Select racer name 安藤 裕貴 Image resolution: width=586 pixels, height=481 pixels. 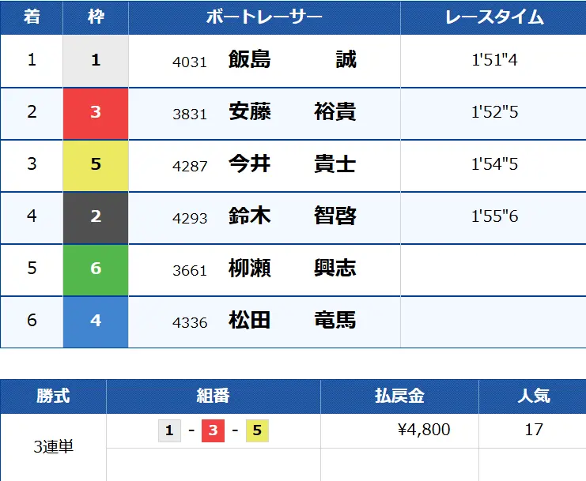(x=292, y=112)
